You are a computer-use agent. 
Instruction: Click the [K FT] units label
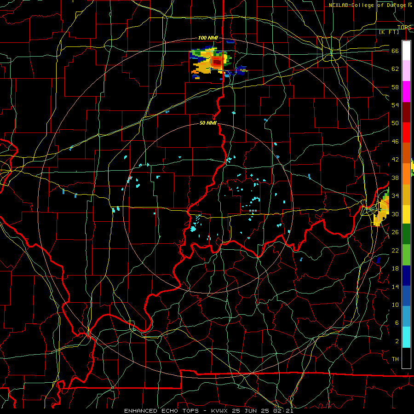(x=389, y=32)
